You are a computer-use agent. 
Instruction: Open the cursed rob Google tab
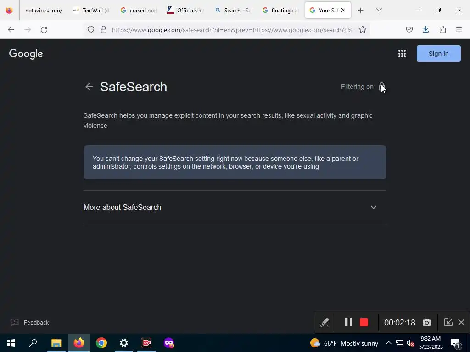[x=138, y=11]
